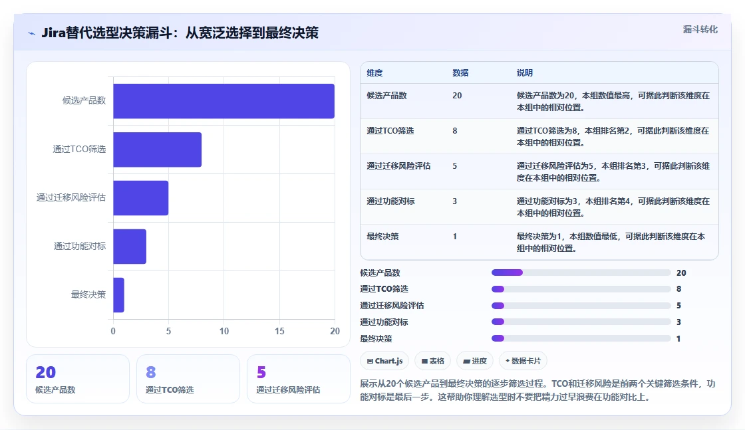Select the 进度 tag chip

(x=475, y=361)
